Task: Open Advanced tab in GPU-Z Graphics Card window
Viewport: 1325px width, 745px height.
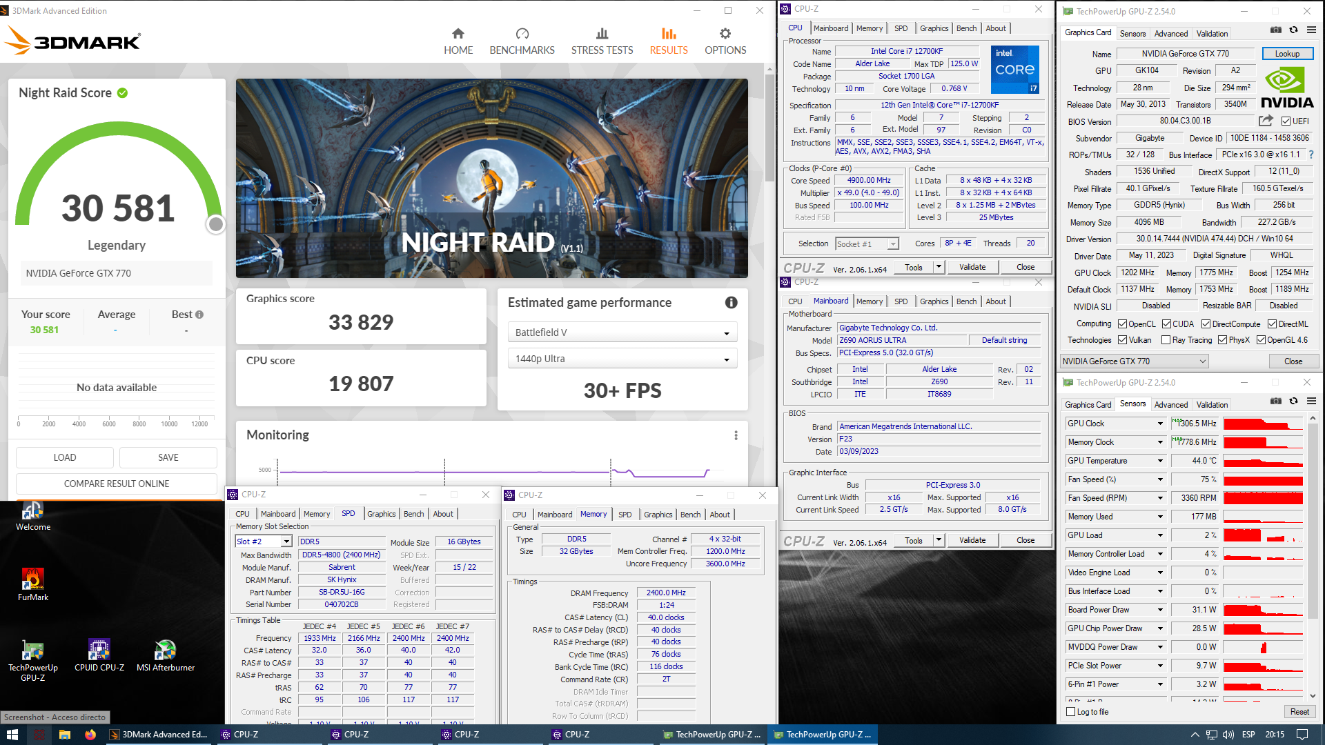Action: point(1171,33)
